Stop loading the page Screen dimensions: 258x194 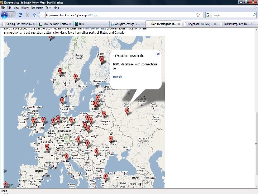pos(27,15)
